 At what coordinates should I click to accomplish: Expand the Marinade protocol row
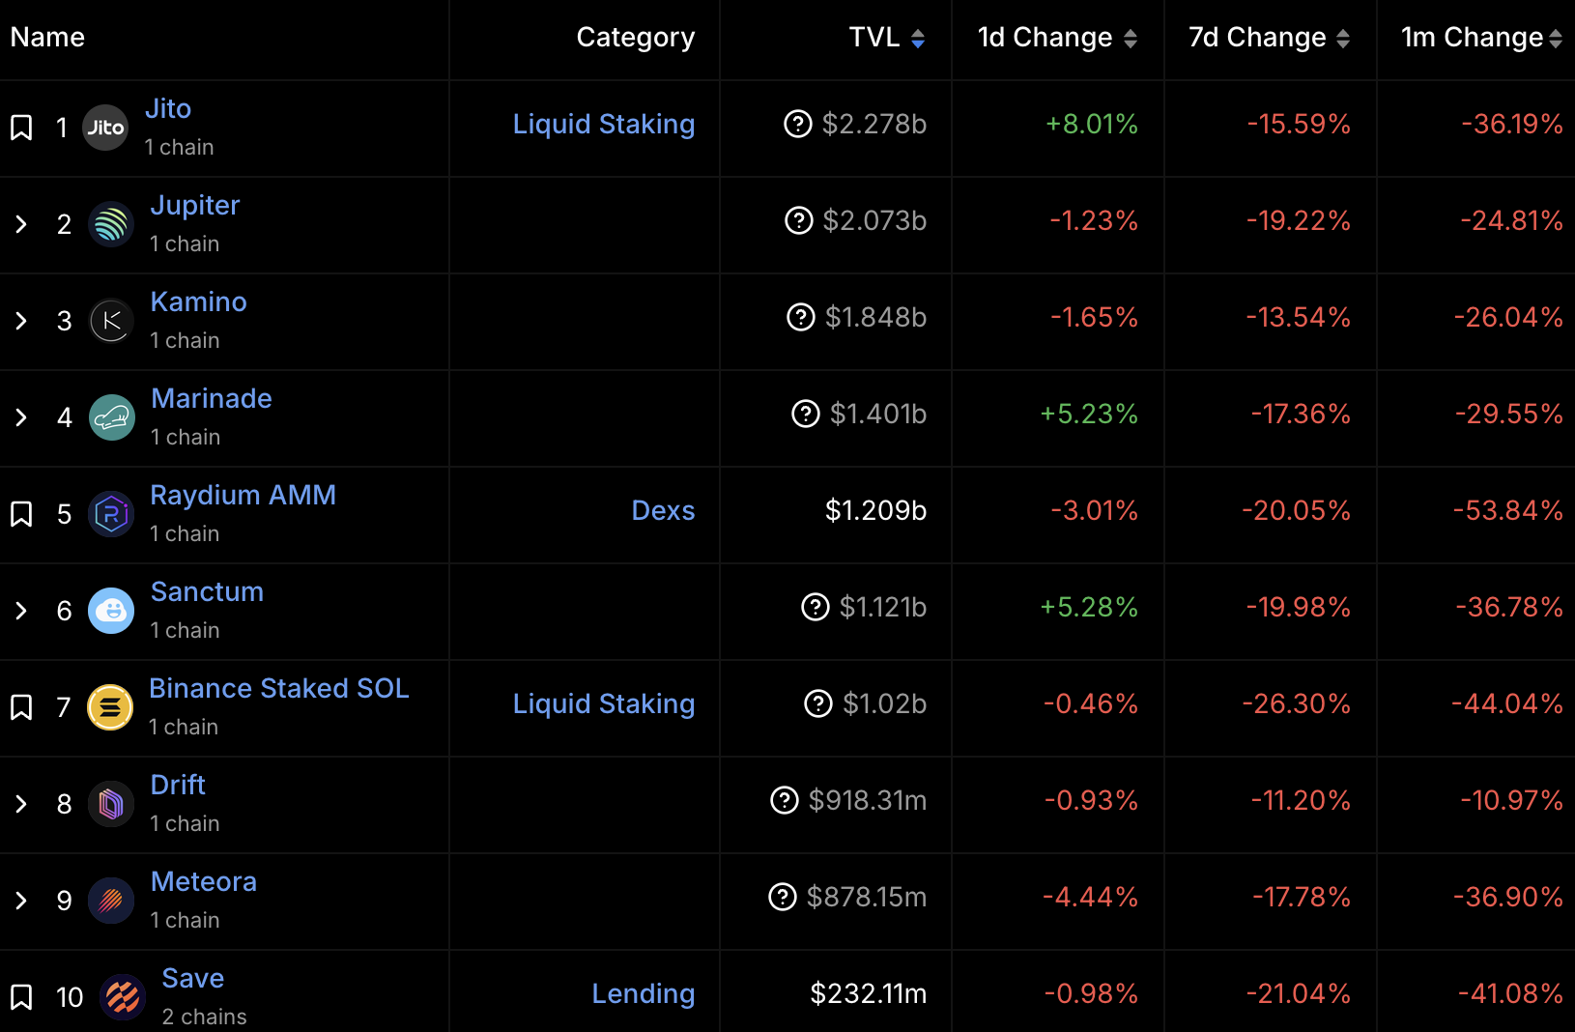(x=21, y=417)
